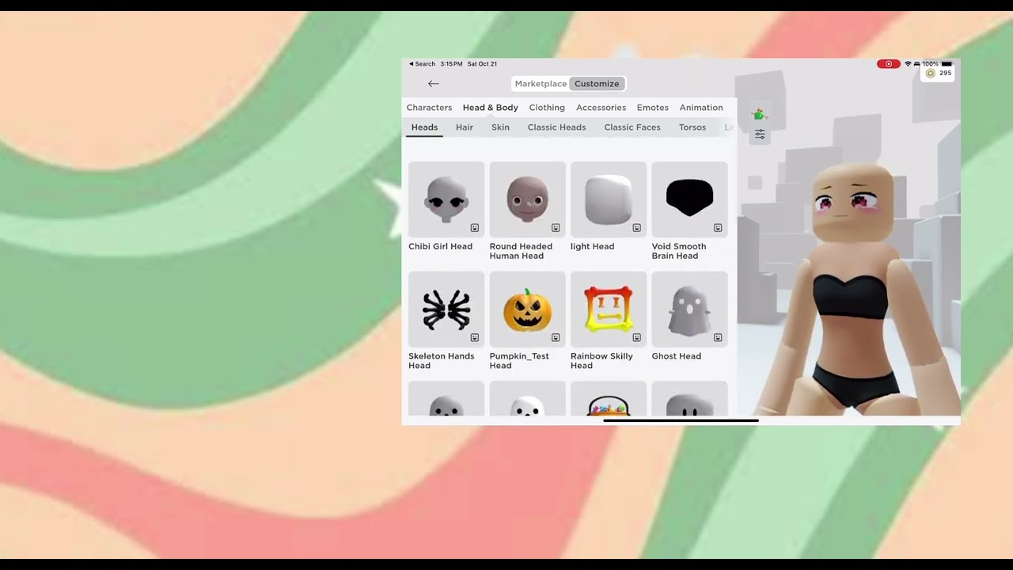Equip the Void Smooth Brain Head
The image size is (1013, 570).
pos(689,199)
